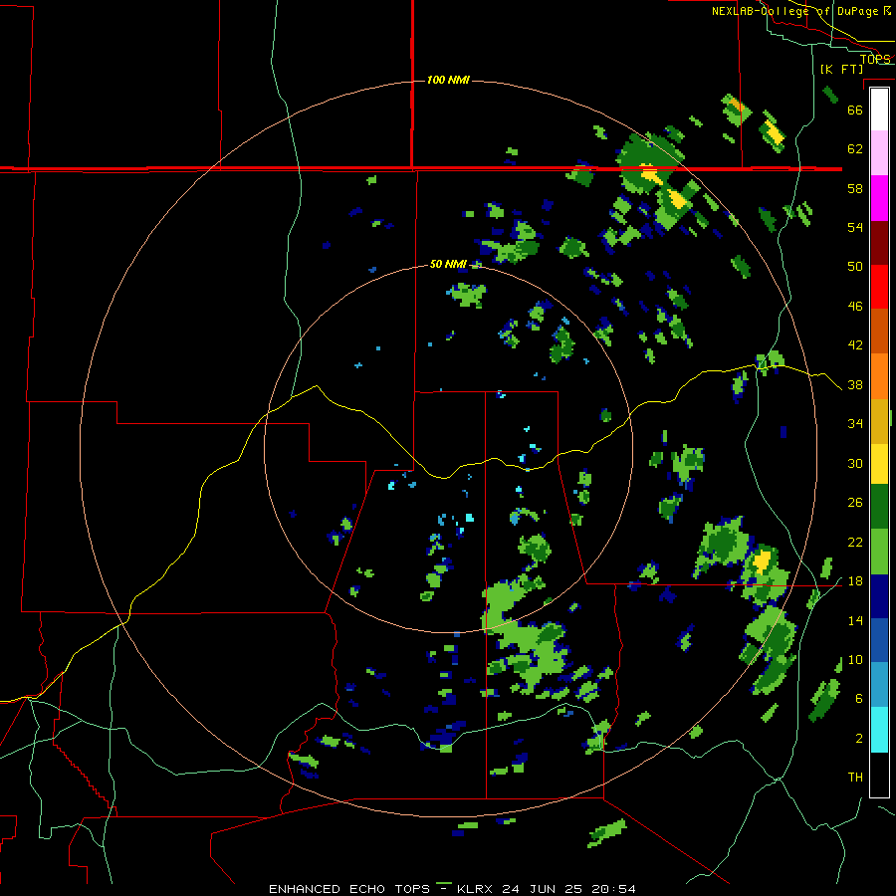Click the legend value 34

(x=855, y=424)
